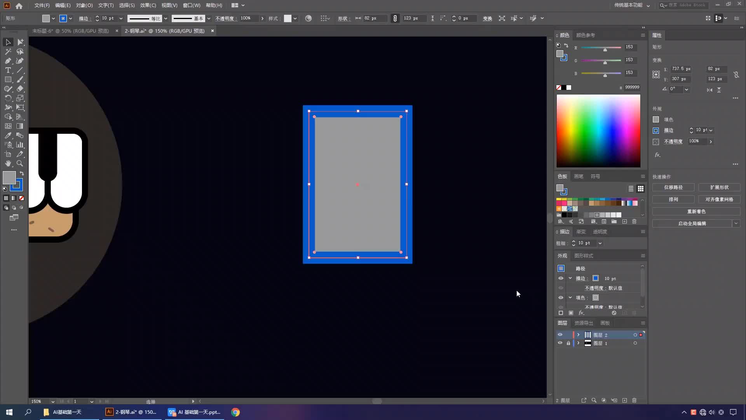Expand 图层 2 in layers panel
Screen dimensions: 746x420
[x=578, y=334]
